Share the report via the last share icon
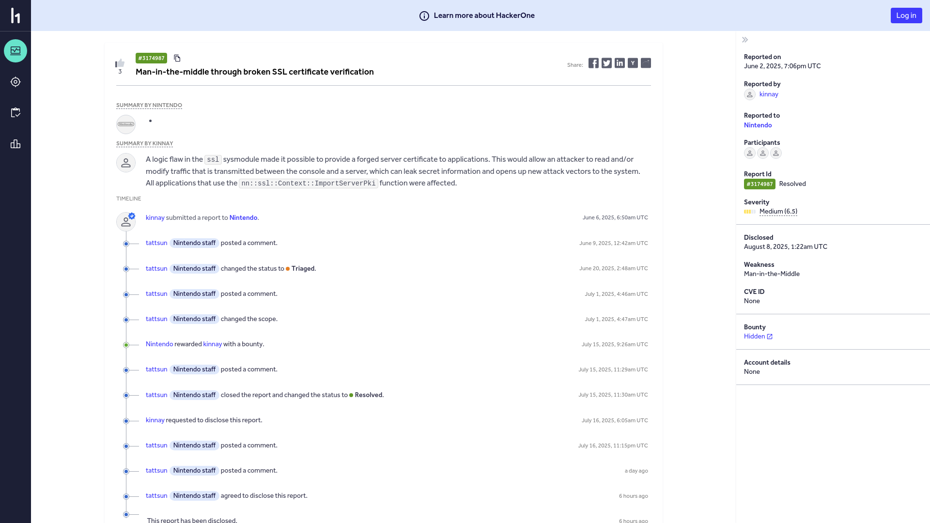Image resolution: width=930 pixels, height=523 pixels. (646, 63)
